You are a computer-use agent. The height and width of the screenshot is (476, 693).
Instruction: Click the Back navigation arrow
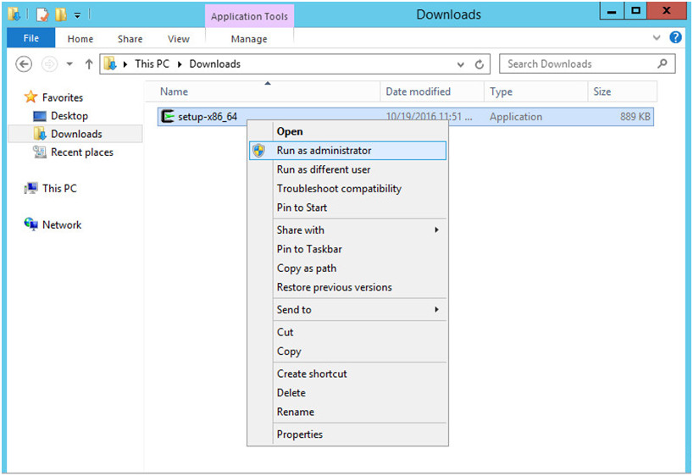24,64
